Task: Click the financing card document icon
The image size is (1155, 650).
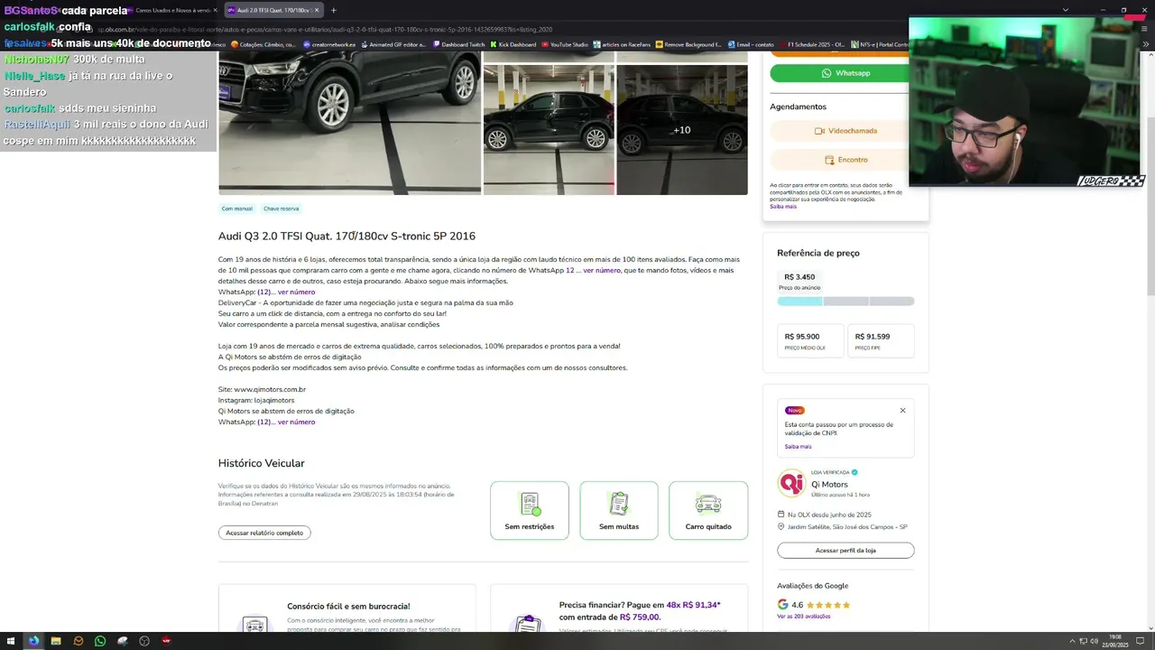Action: pos(528,625)
